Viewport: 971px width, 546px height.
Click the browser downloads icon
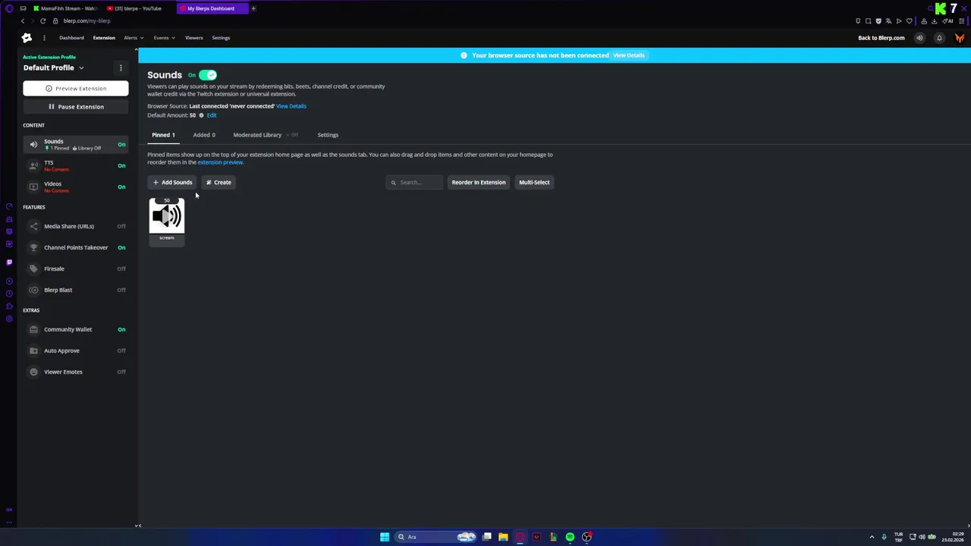point(935,21)
